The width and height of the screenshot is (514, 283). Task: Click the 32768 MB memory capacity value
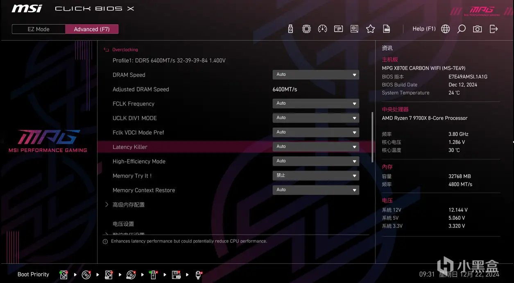(x=460, y=176)
